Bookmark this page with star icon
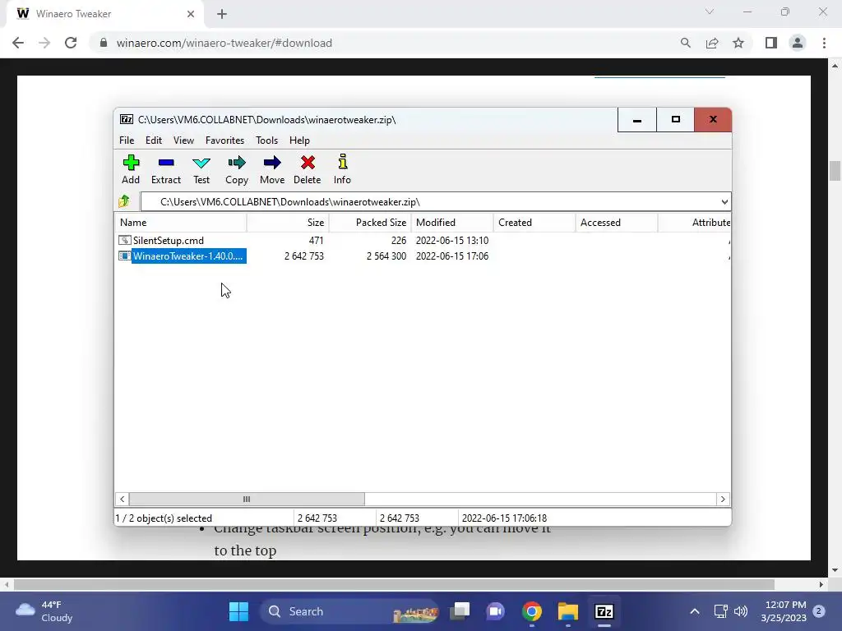Image resolution: width=842 pixels, height=631 pixels. point(738,43)
